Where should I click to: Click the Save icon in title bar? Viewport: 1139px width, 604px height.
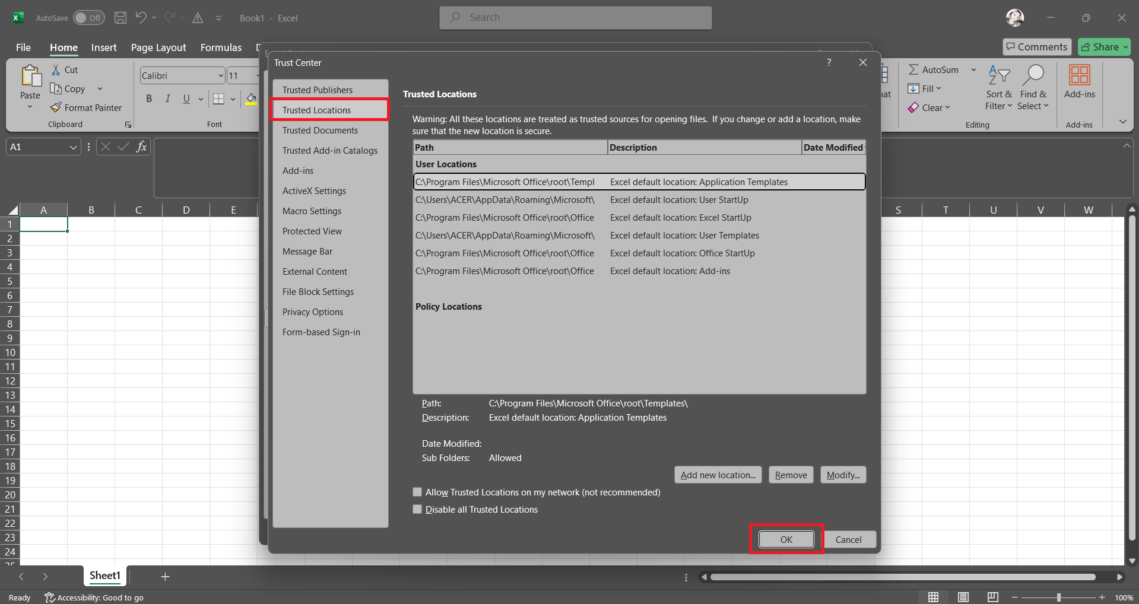pyautogui.click(x=120, y=18)
